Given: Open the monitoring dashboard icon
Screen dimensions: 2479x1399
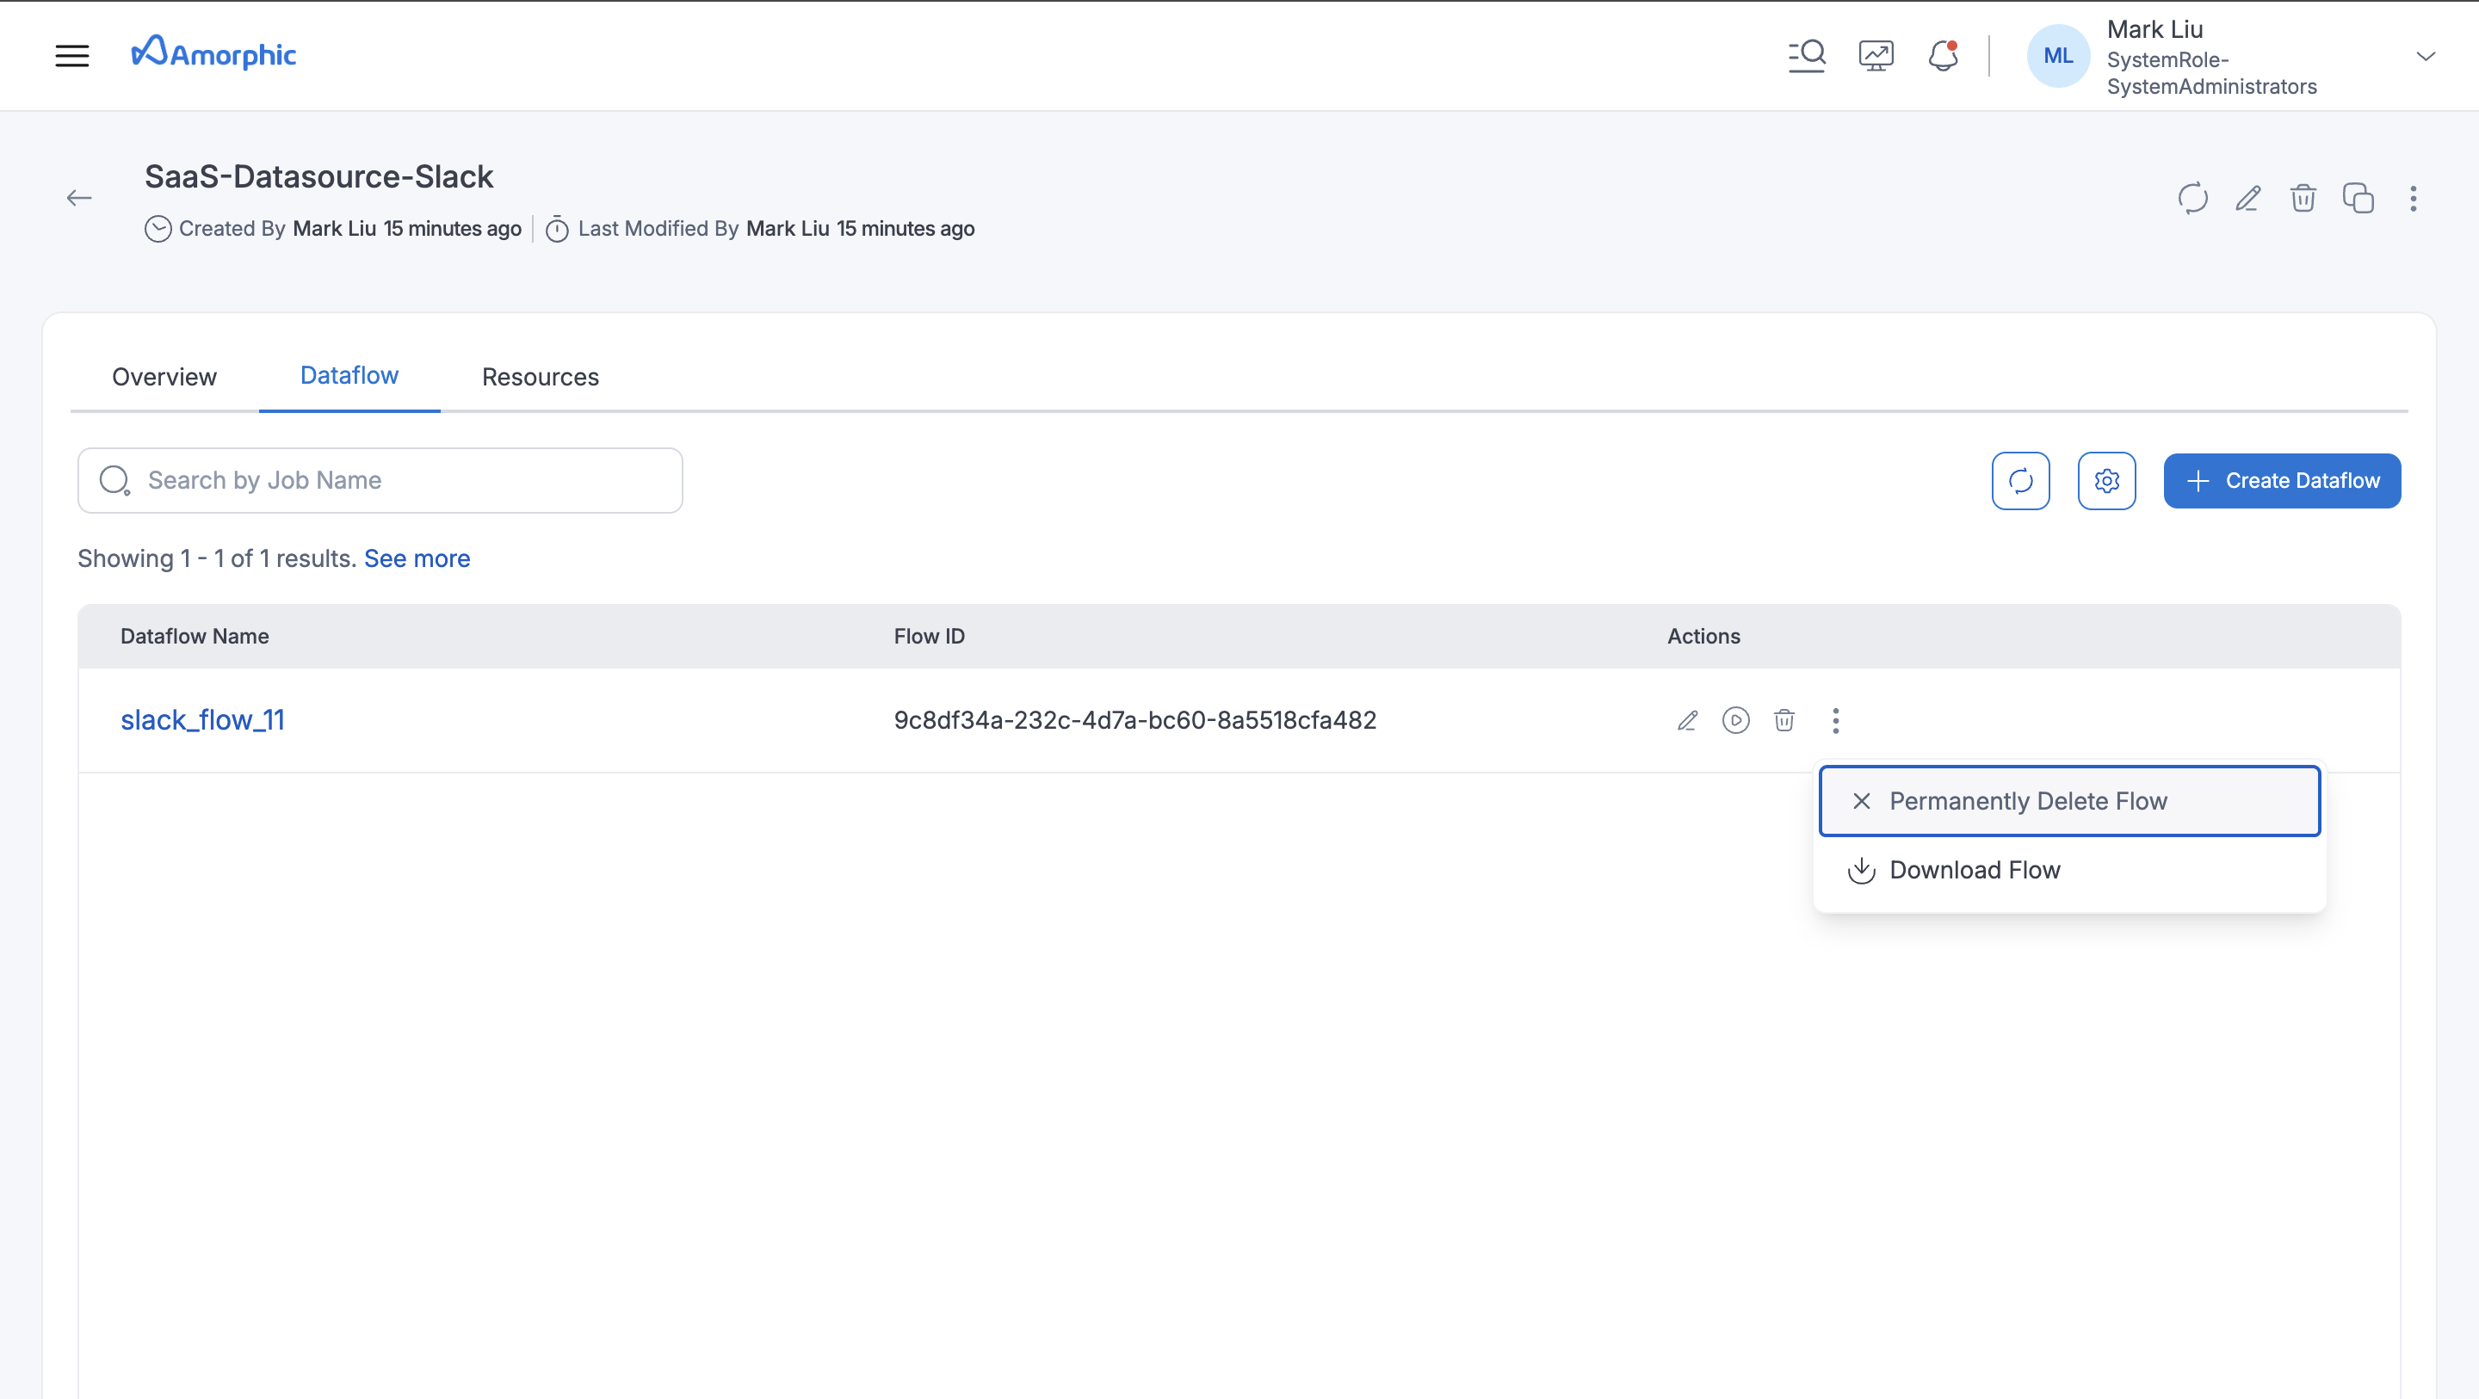Looking at the screenshot, I should [x=1876, y=56].
